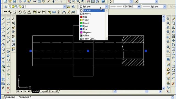The height and width of the screenshot is (99, 176).
Task: Click the Undo arrow icon
Action: (54, 1)
